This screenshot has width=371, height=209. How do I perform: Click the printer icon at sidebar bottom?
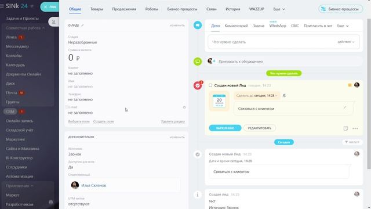(x=51, y=202)
